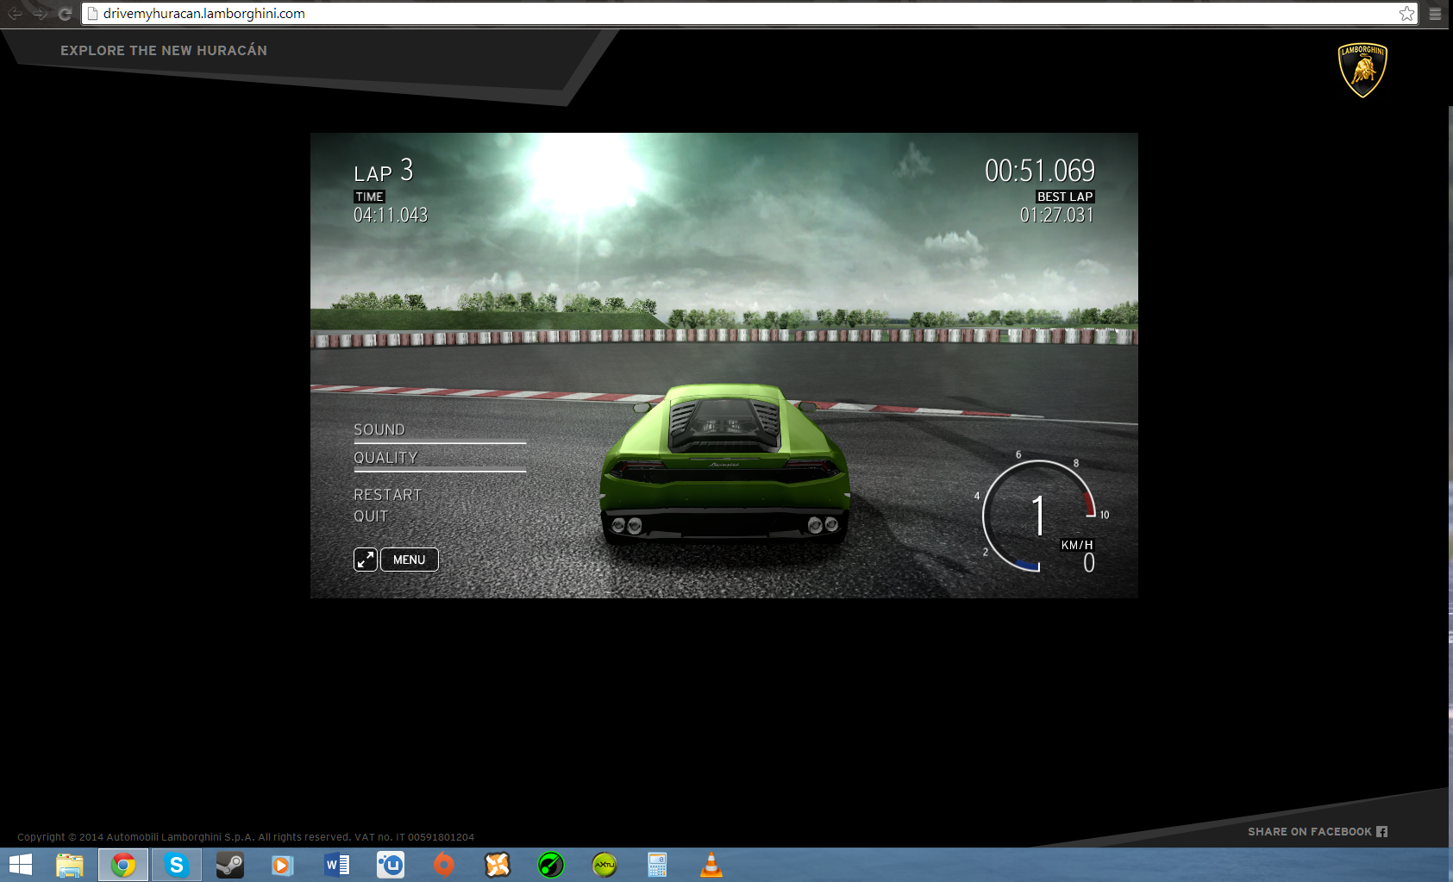Open the Windows Start menu
1453x882 pixels.
pos(20,865)
